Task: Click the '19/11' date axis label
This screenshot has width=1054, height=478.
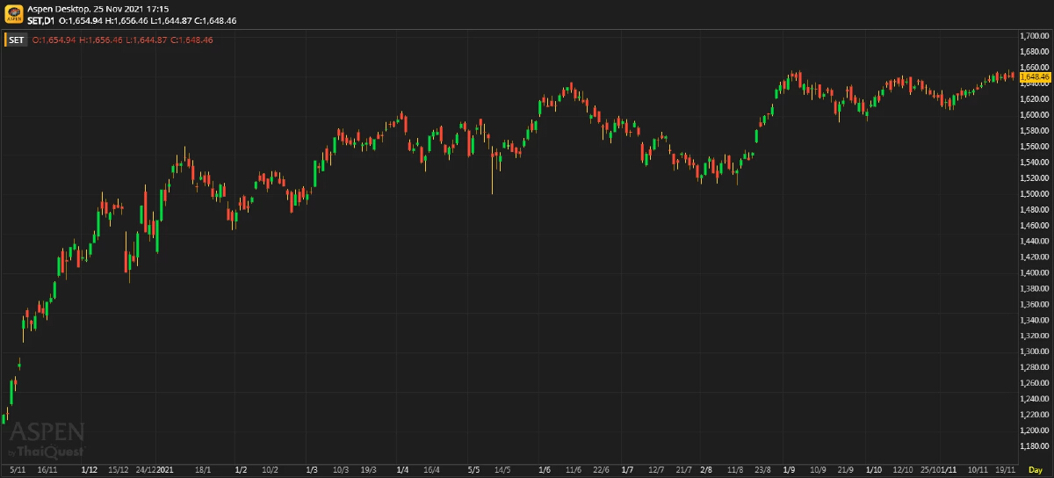Action: tap(1006, 470)
